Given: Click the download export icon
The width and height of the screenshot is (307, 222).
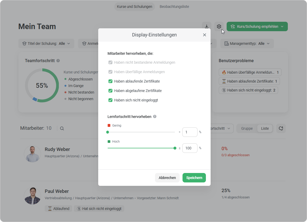Looking at the screenshot, I should click(207, 26).
